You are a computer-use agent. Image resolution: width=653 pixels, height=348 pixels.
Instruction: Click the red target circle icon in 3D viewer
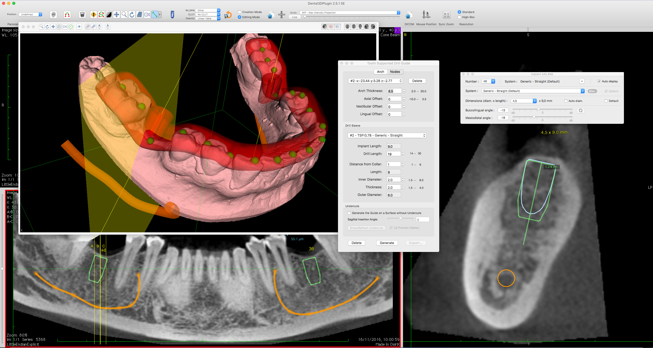pyautogui.click(x=71, y=27)
